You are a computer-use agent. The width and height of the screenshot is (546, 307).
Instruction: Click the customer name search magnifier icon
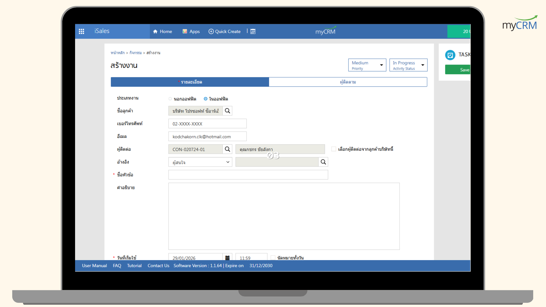point(227,111)
